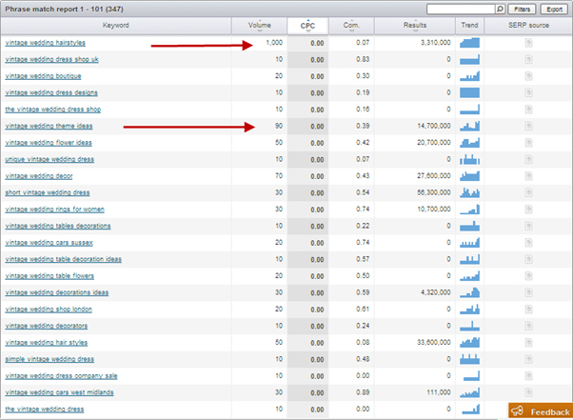Open SERP source for vintage wedding decor

tap(528, 176)
